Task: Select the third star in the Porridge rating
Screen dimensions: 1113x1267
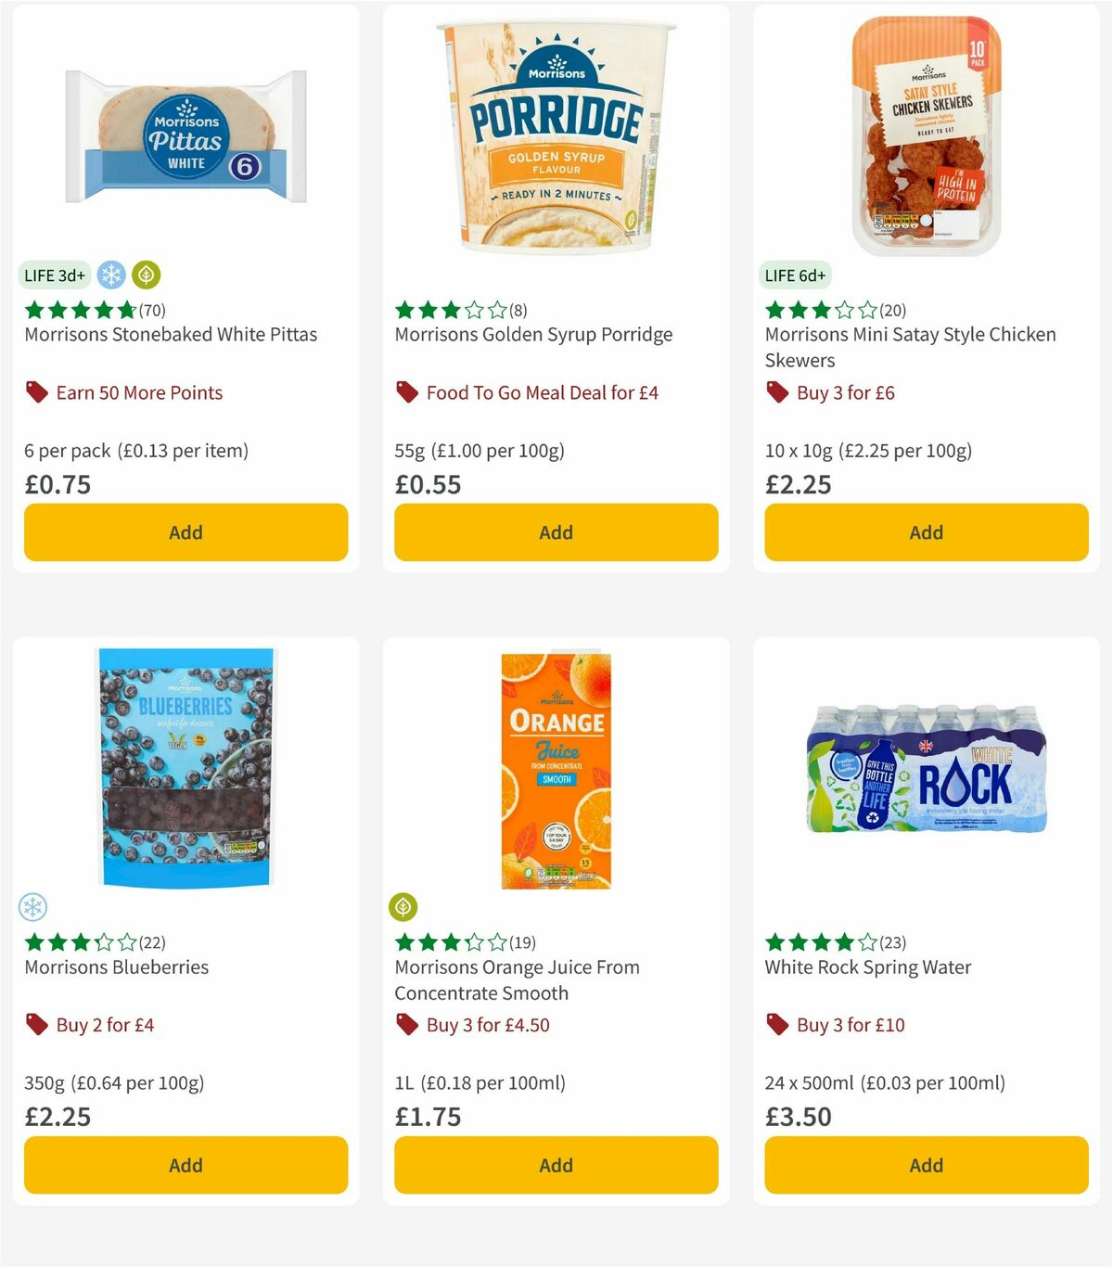Action: tap(451, 310)
